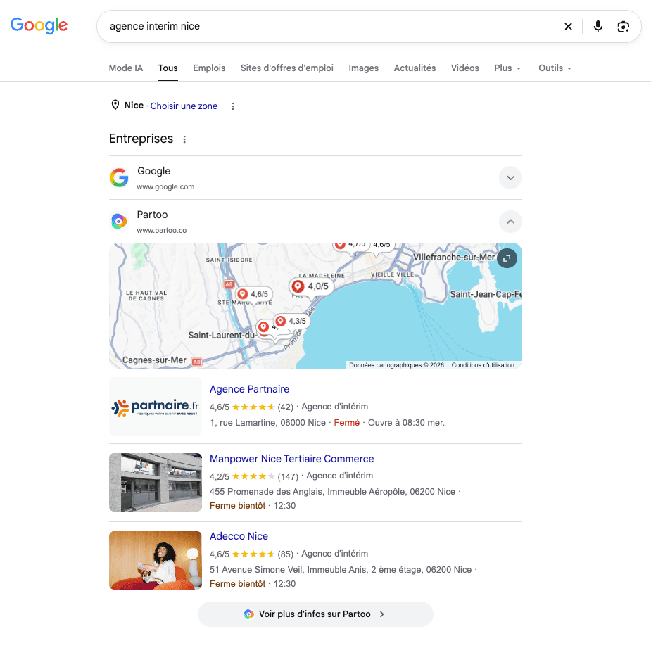The height and width of the screenshot is (648, 651).
Task: Open Google Lens image search icon
Action: tap(623, 27)
